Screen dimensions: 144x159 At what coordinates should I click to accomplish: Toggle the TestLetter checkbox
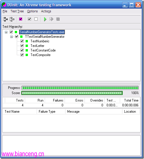22,46
